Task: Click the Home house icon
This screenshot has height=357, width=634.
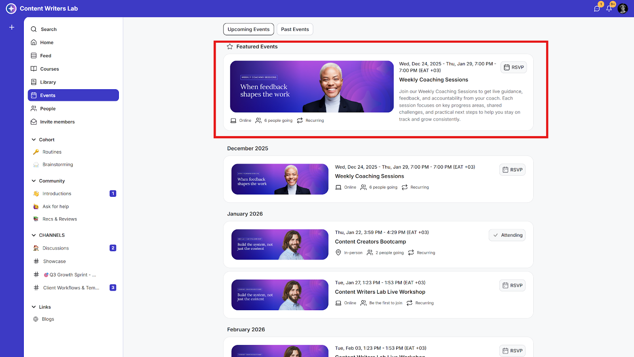Action: click(34, 42)
